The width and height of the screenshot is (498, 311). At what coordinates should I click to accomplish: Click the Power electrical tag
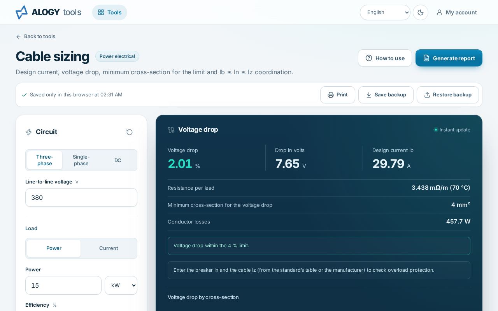pos(117,56)
